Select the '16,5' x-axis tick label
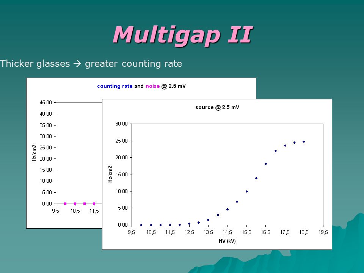 coord(265,232)
